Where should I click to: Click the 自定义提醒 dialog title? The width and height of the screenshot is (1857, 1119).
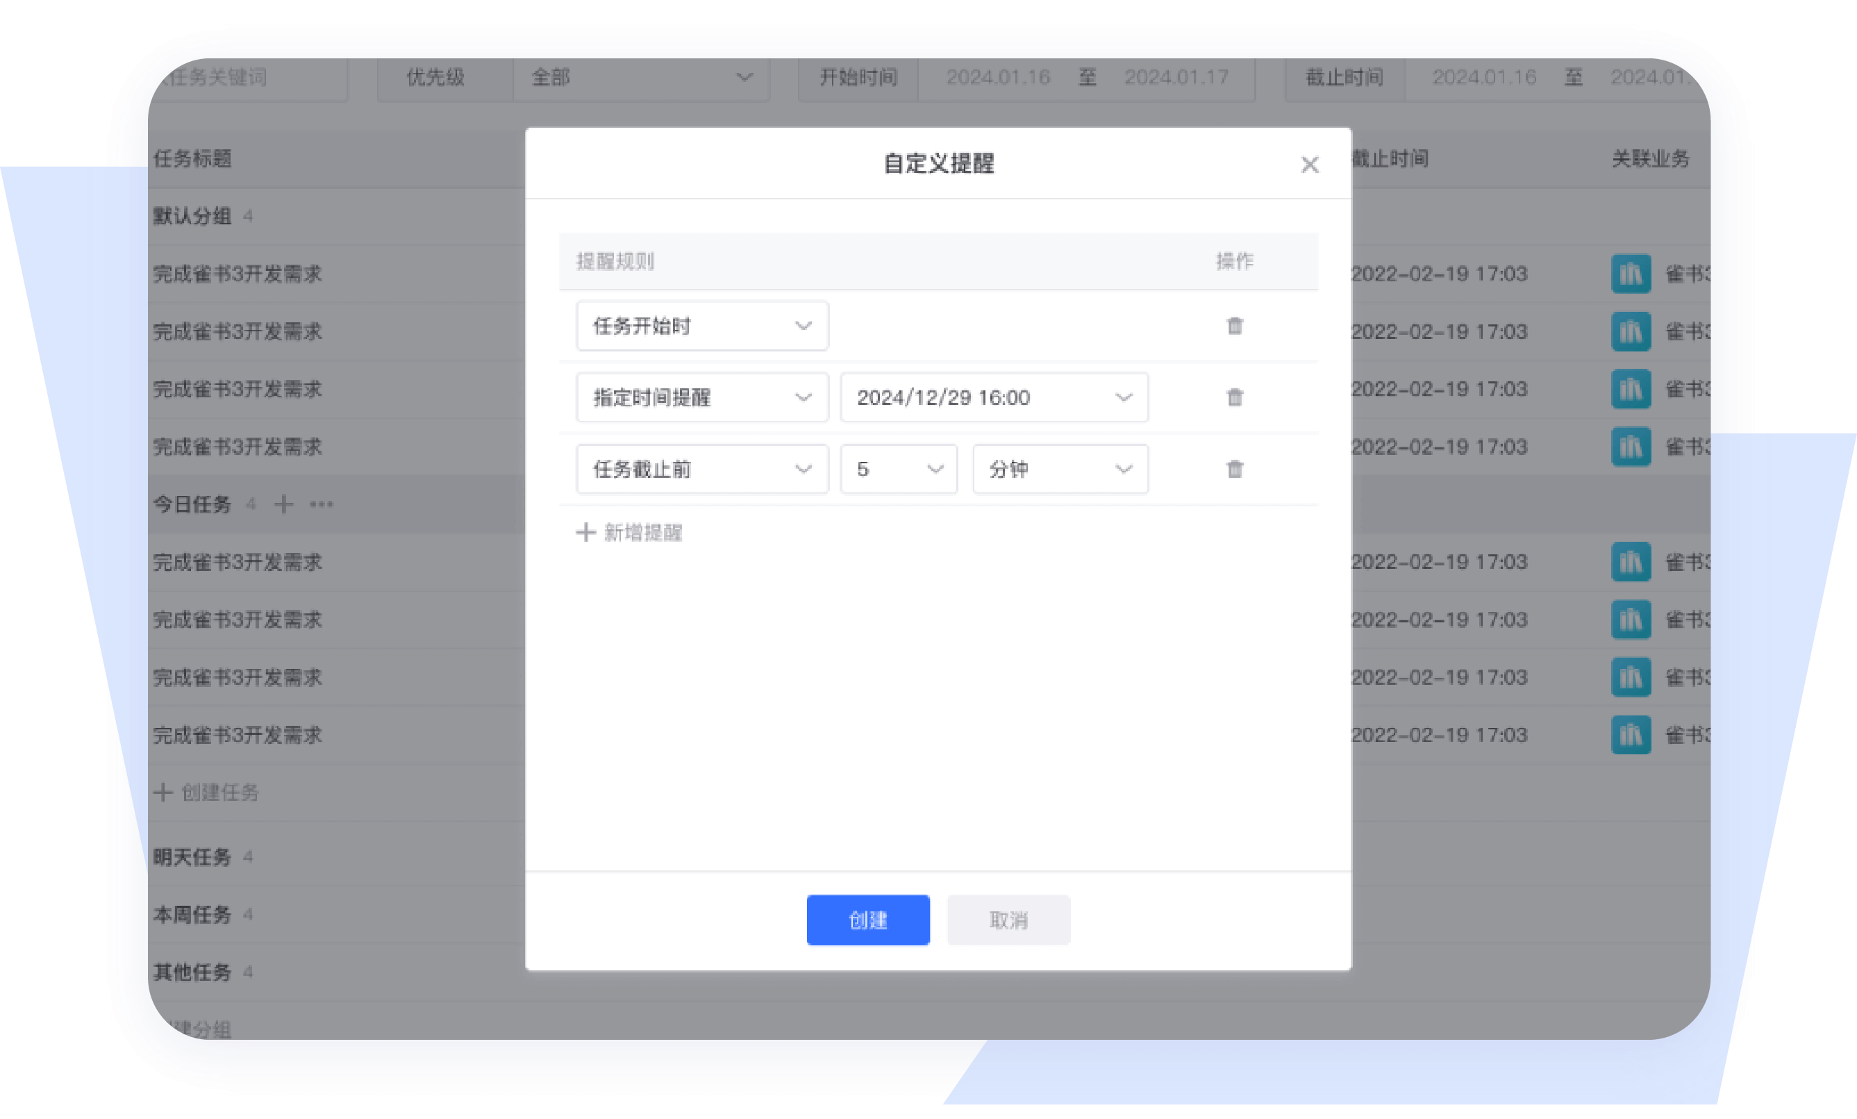(x=938, y=163)
